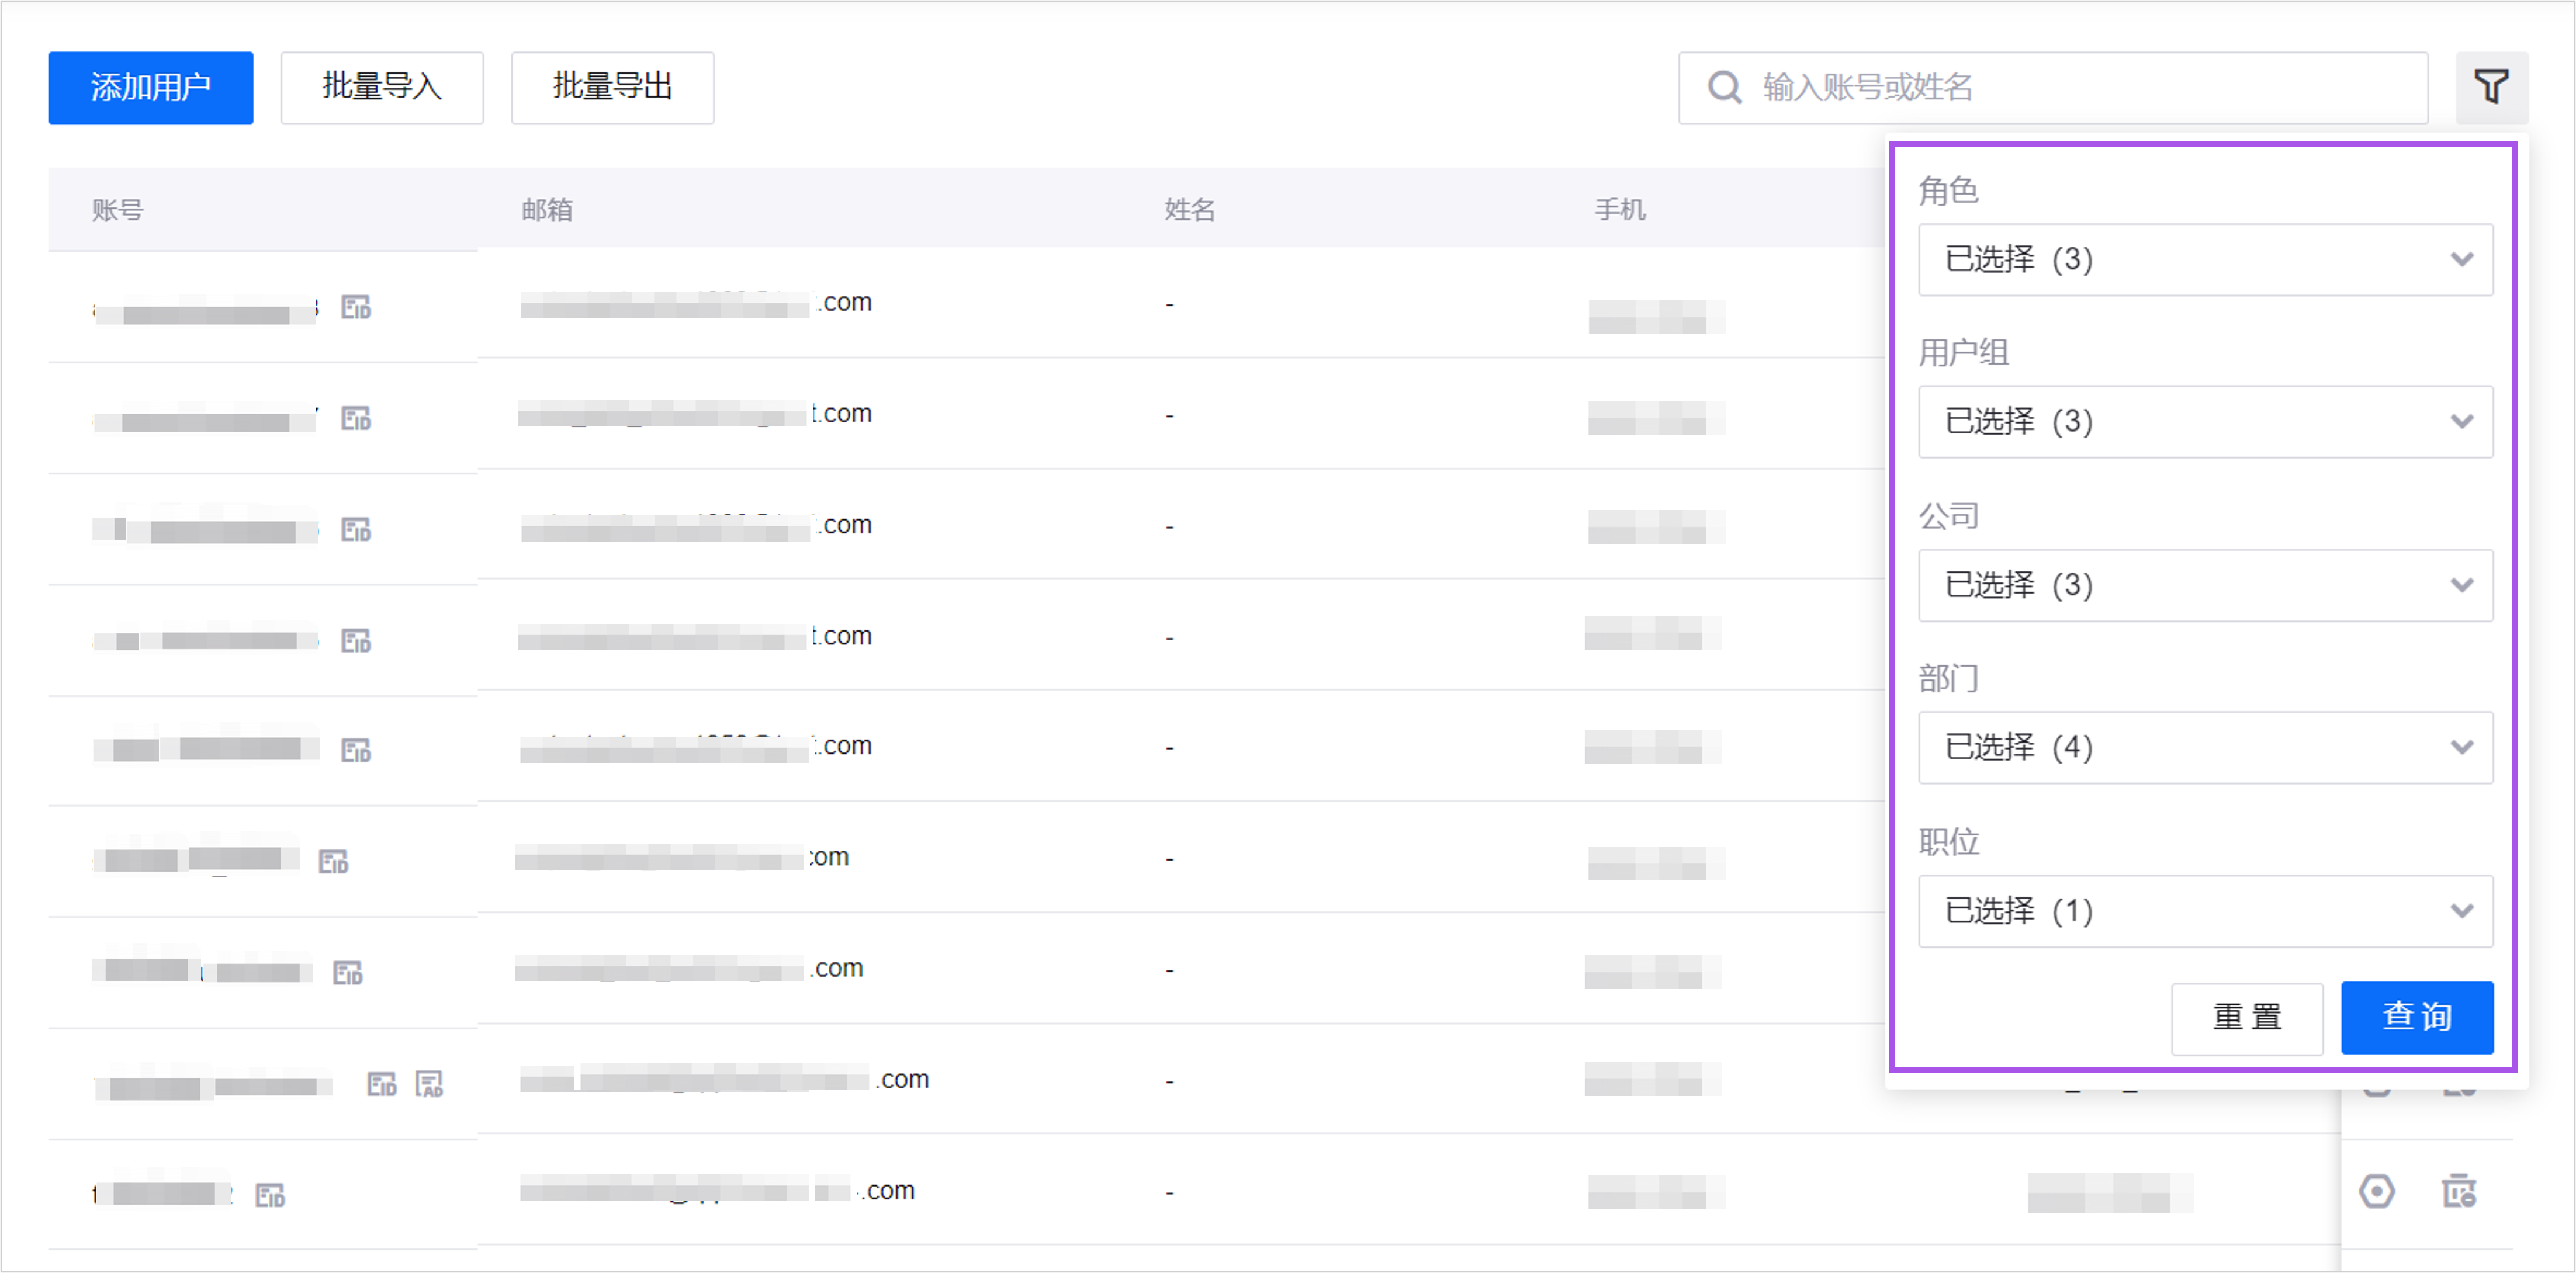Screen dimensions: 2576x1273
Task: Click the delete trash icon in last row
Action: pos(2459,1191)
